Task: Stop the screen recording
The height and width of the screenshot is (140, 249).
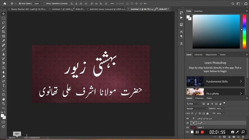Action: (x=202, y=132)
